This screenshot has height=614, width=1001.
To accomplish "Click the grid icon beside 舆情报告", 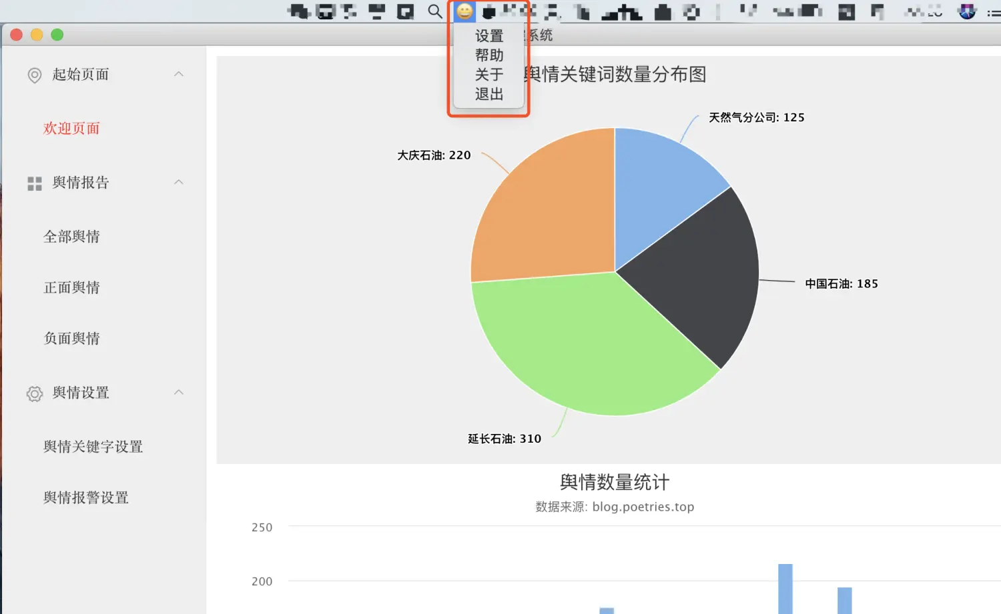I will tap(35, 183).
